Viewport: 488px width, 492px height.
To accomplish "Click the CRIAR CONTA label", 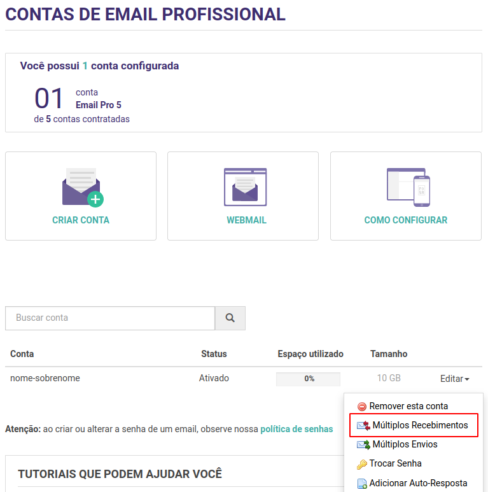I will pos(81,220).
